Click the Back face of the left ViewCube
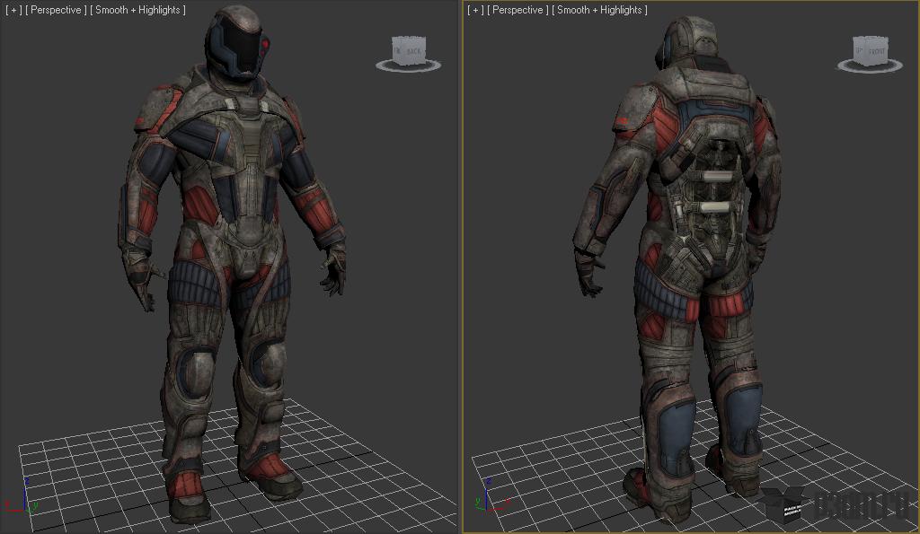 tap(413, 52)
